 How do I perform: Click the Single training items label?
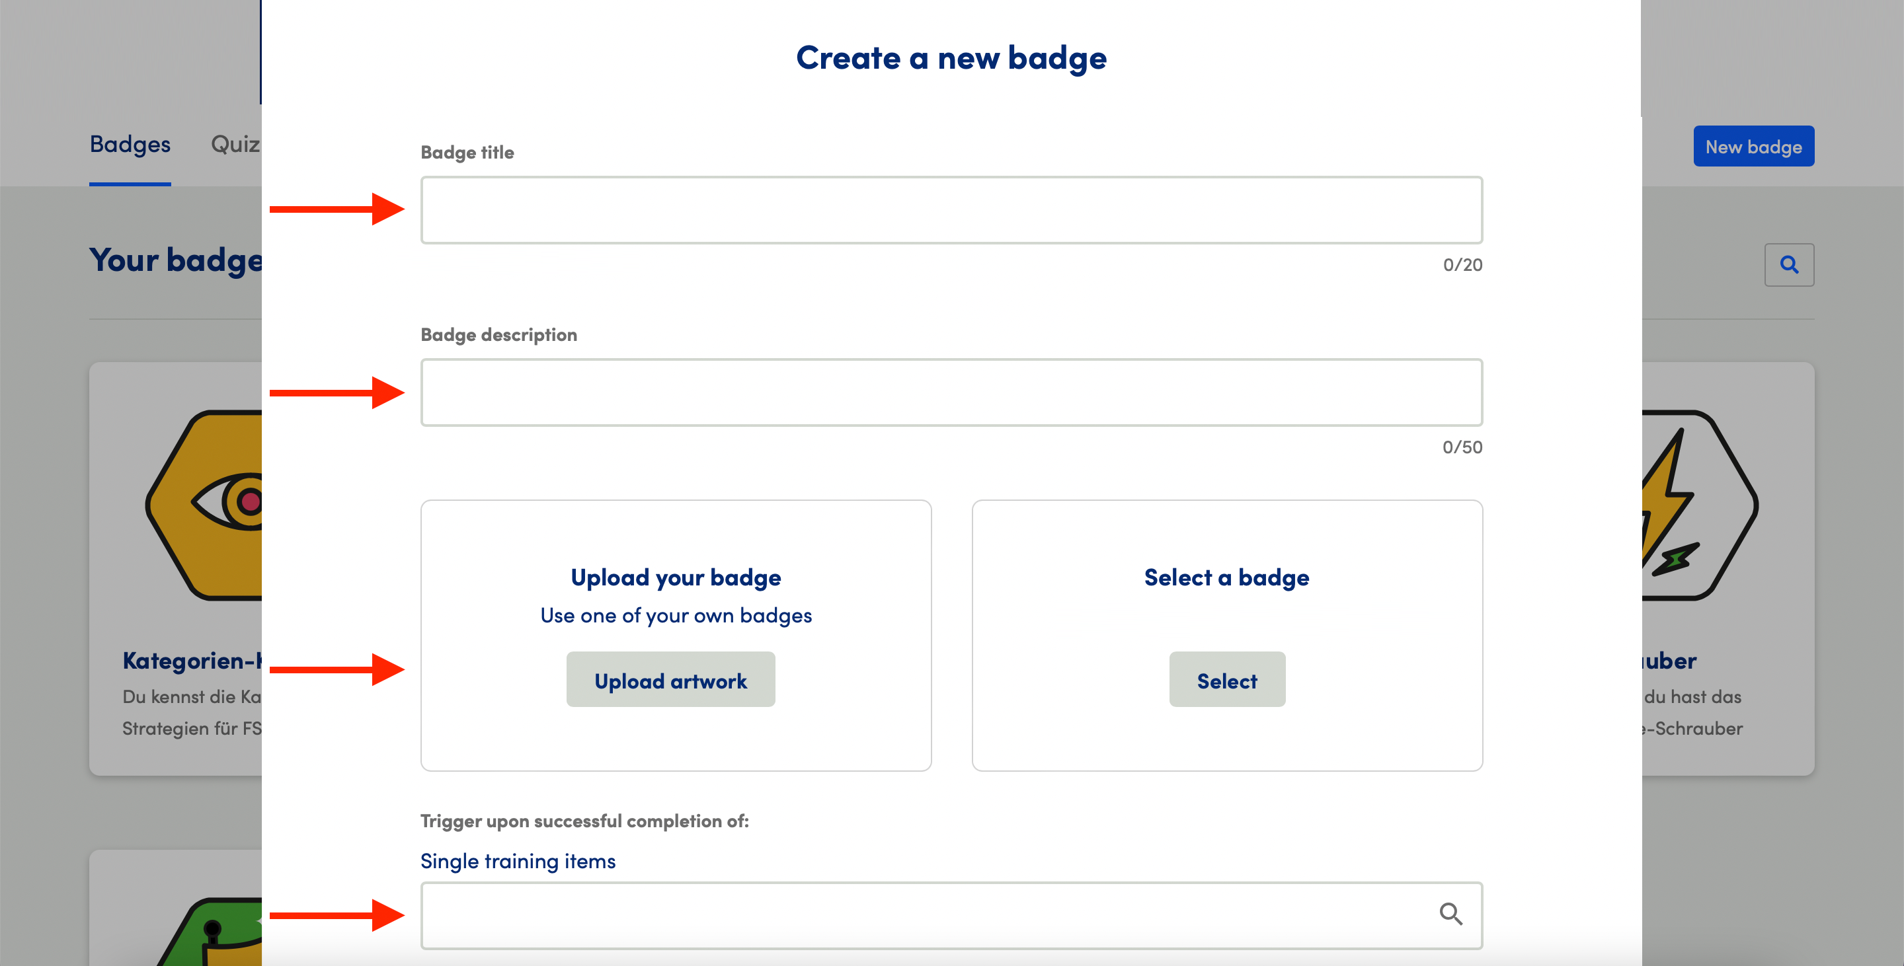point(518,861)
